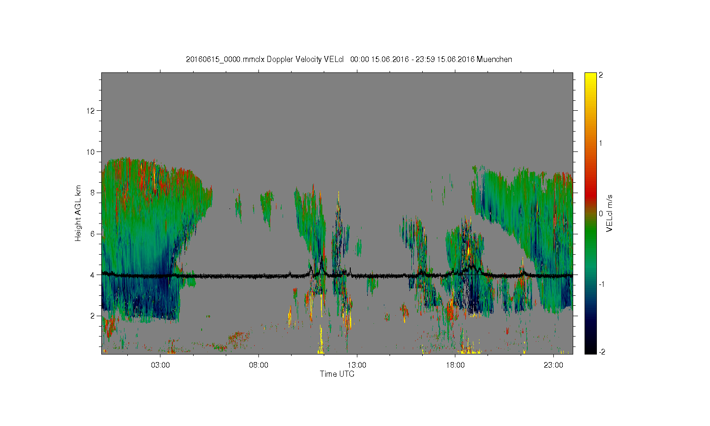Click the colorbar value 0
This screenshot has width=710, height=426.
click(601, 213)
